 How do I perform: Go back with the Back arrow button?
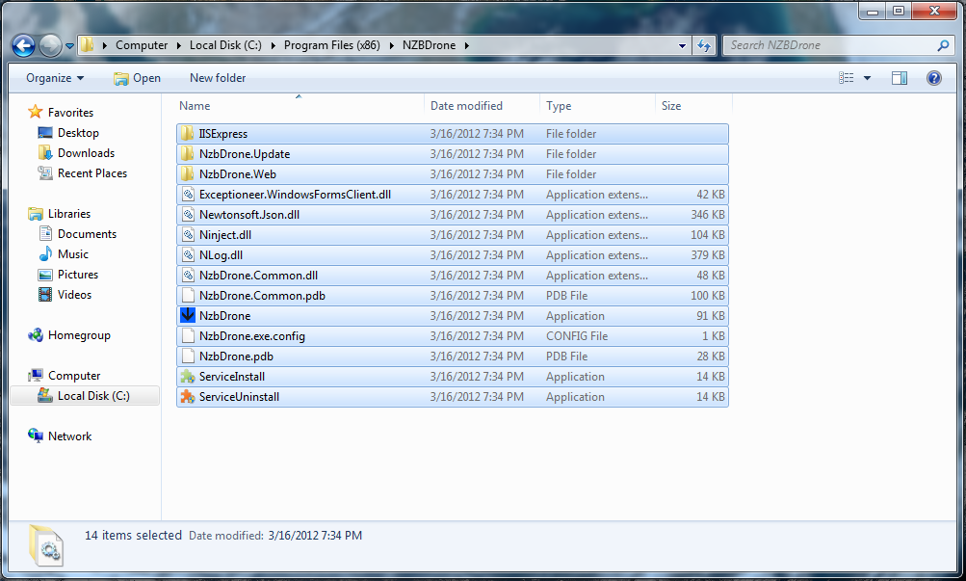point(23,45)
